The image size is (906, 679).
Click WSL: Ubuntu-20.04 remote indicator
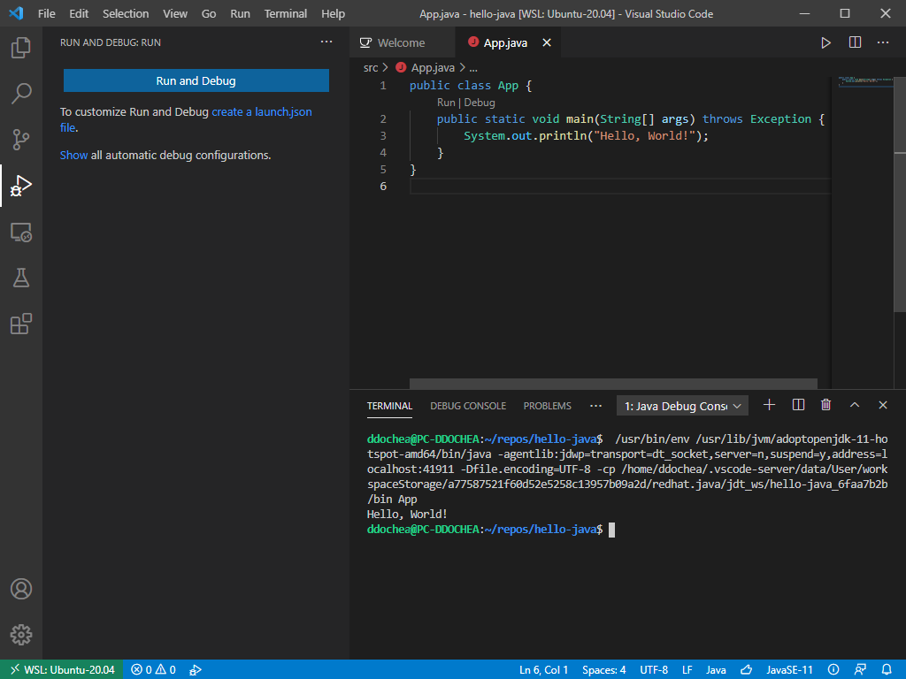click(62, 670)
